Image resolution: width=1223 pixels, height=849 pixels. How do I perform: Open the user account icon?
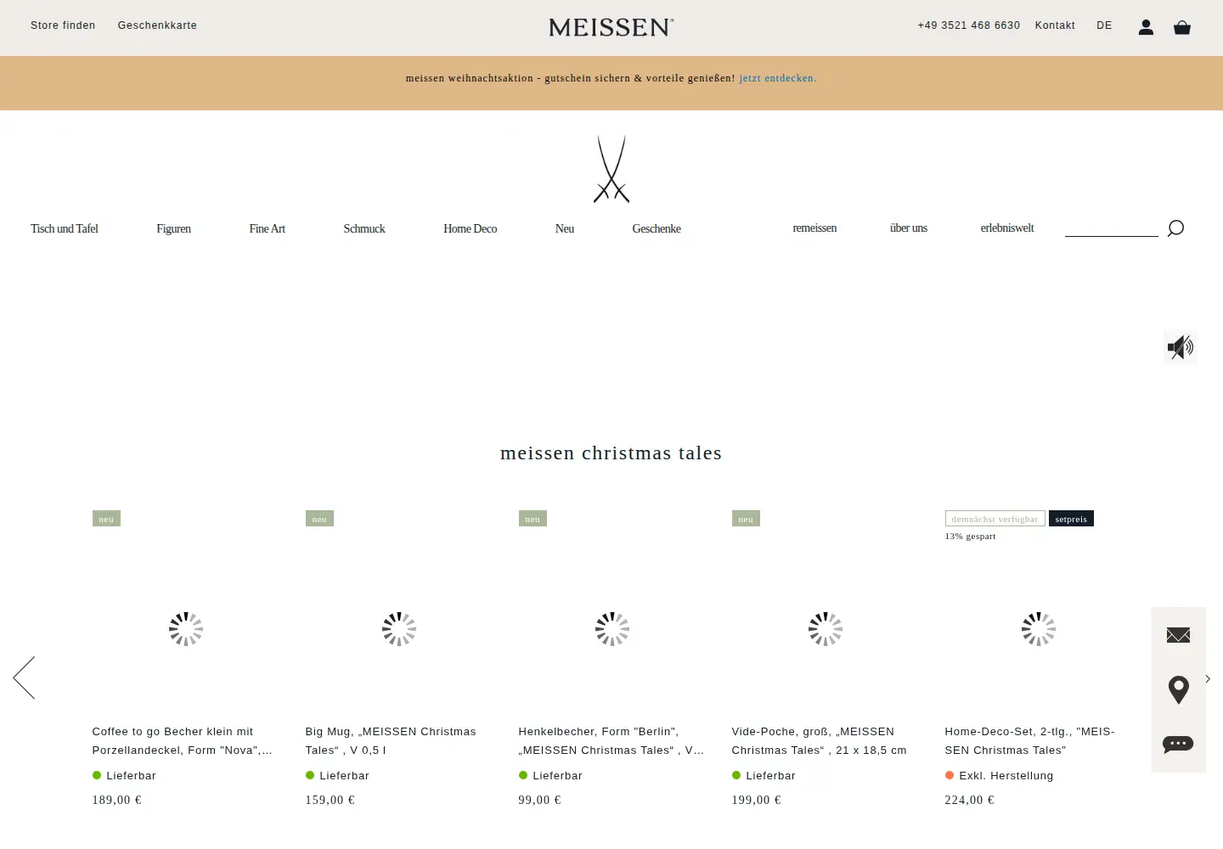(x=1146, y=27)
